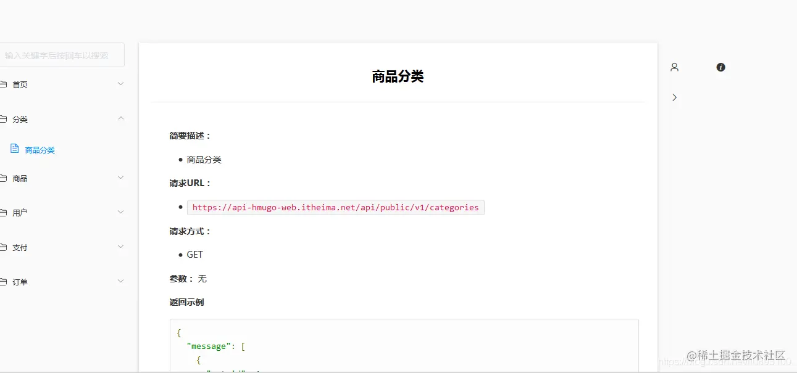Click the categories API URL code

click(x=335, y=207)
